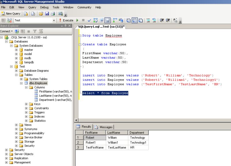Collapse the dbo.Employee Columns node
The height and width of the screenshot is (166, 231).
(x=26, y=87)
